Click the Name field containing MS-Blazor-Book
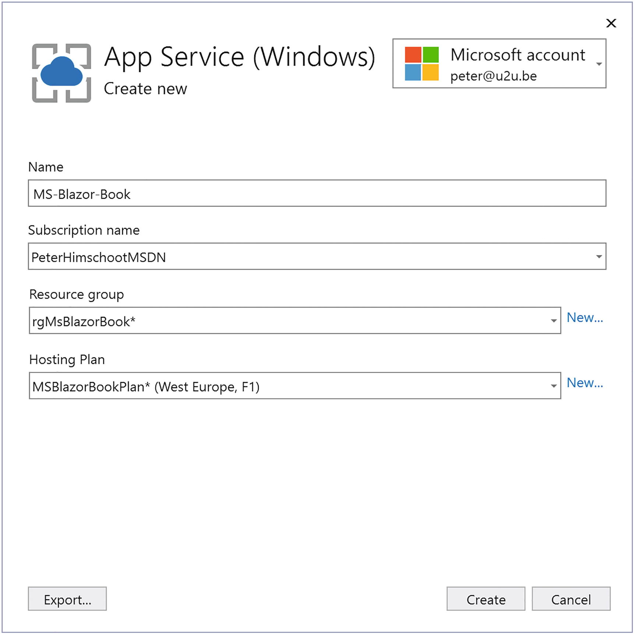Viewport: 635px width, 635px height. pyautogui.click(x=317, y=194)
